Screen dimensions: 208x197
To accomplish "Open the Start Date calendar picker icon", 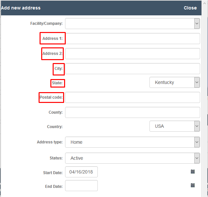I will pyautogui.click(x=193, y=172).
